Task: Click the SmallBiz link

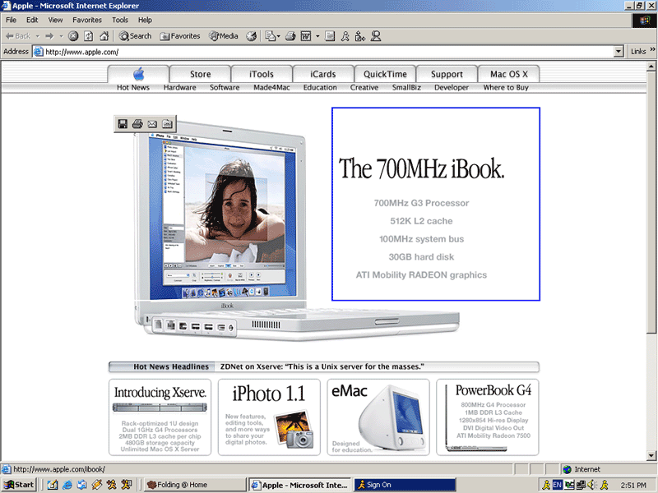Action: pos(406,88)
